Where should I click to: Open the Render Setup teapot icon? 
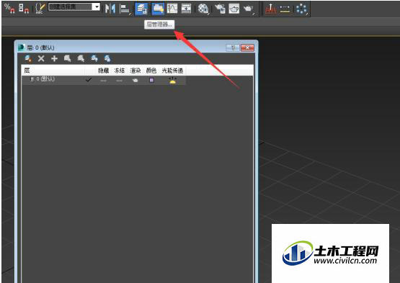220,9
